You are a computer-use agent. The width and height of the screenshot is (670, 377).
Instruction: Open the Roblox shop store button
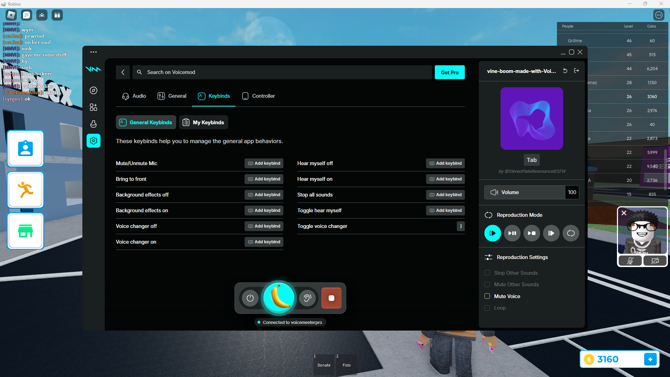(25, 231)
